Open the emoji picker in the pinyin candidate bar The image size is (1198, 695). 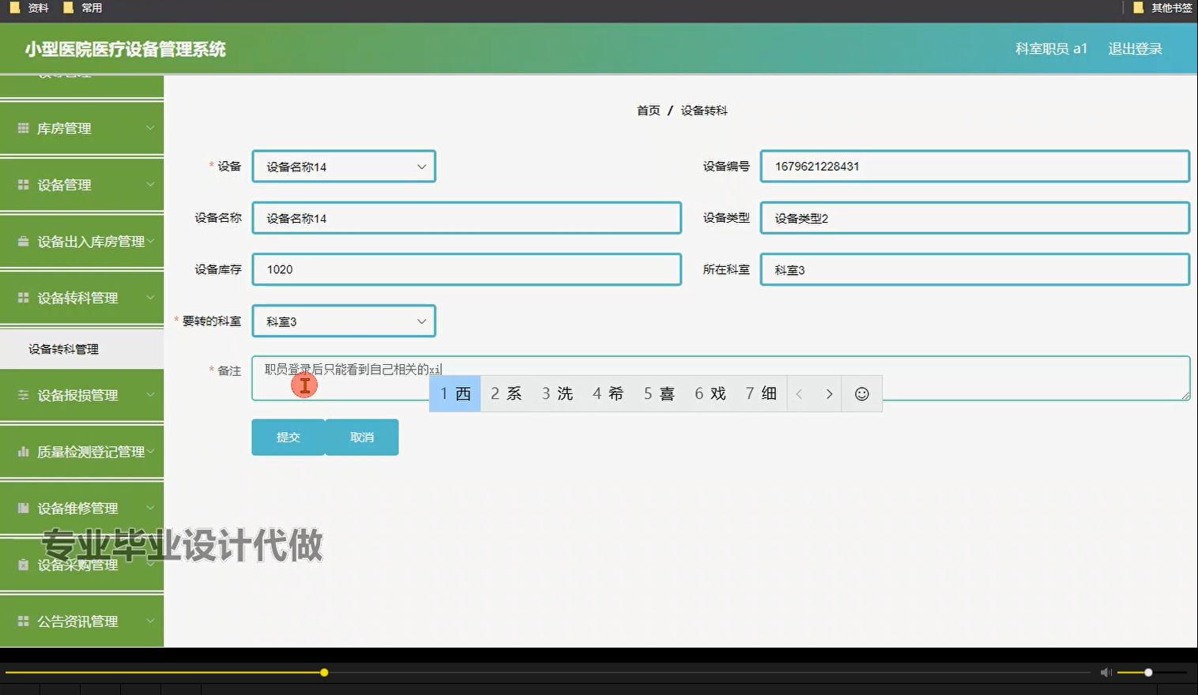tap(861, 393)
